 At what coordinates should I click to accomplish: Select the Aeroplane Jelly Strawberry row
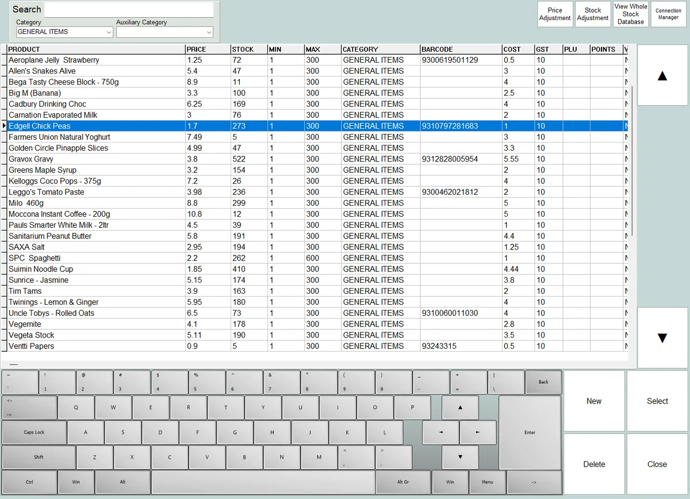pyautogui.click(x=315, y=60)
